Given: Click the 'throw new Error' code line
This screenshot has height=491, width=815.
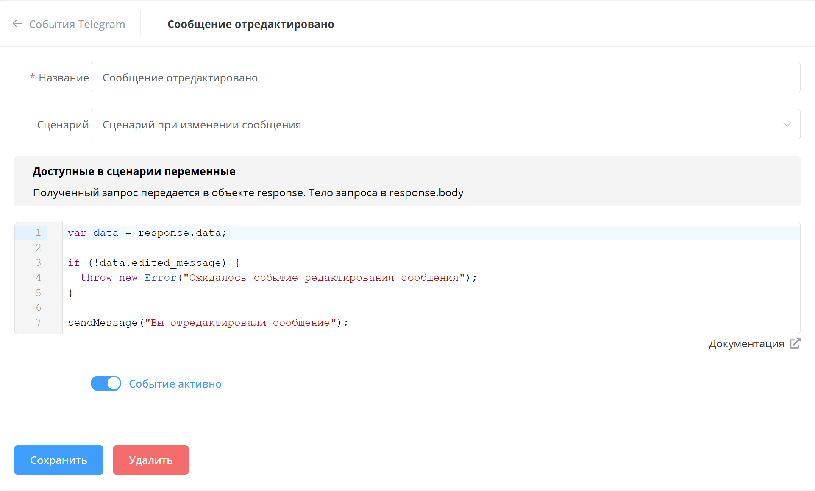Looking at the screenshot, I should (x=278, y=278).
